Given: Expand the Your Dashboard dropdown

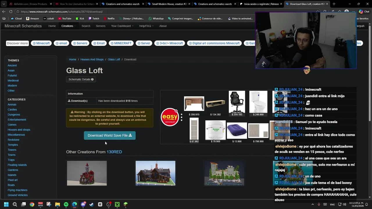Looking at the screenshot, I should [x=122, y=26].
